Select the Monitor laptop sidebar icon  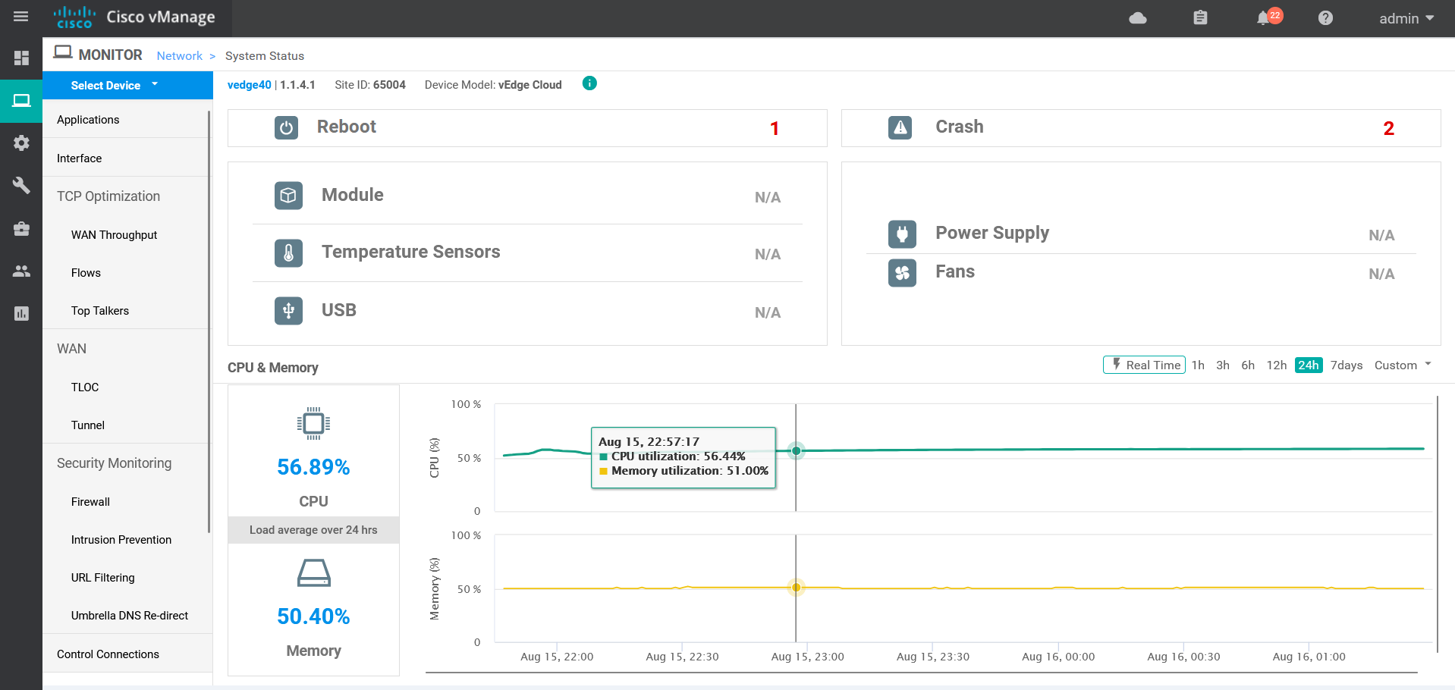tap(21, 101)
